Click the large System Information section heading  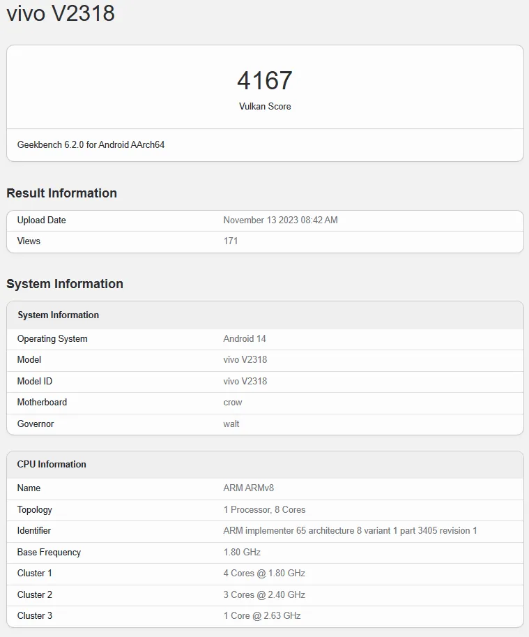click(65, 283)
